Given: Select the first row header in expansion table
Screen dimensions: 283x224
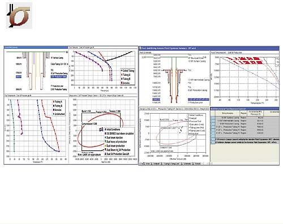Looking at the screenshot, I should (x=213, y=118).
